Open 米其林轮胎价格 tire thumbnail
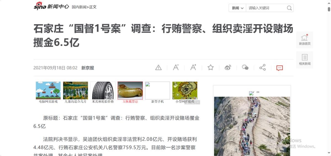 [x=103, y=92]
